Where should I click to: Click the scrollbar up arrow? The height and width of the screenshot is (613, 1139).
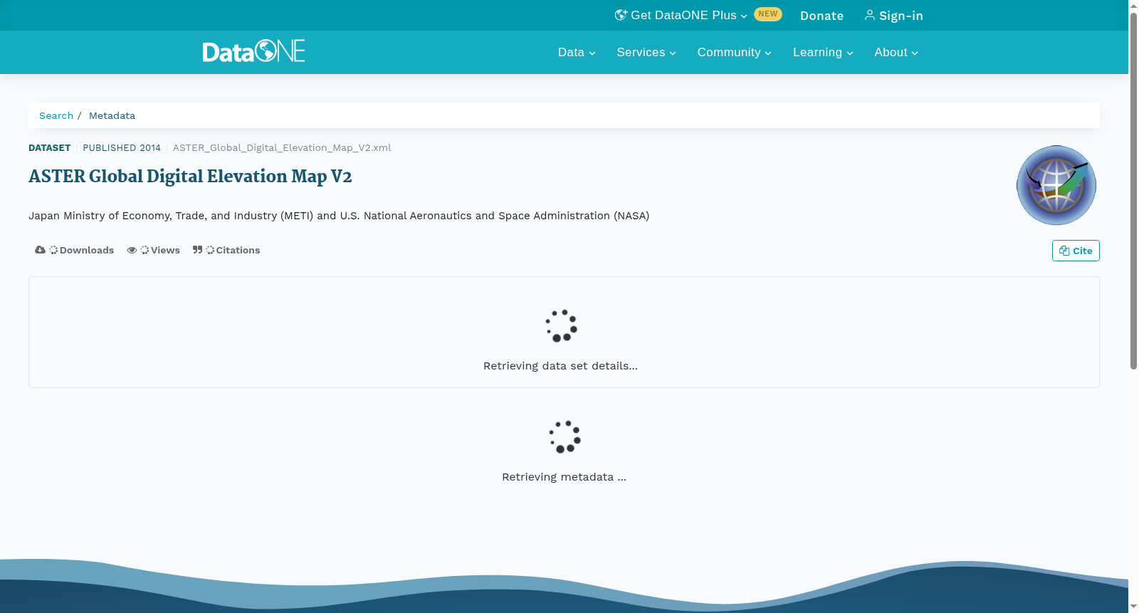pos(1133,6)
